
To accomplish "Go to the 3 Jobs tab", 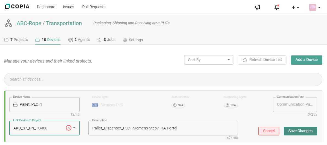I will coord(106,40).
